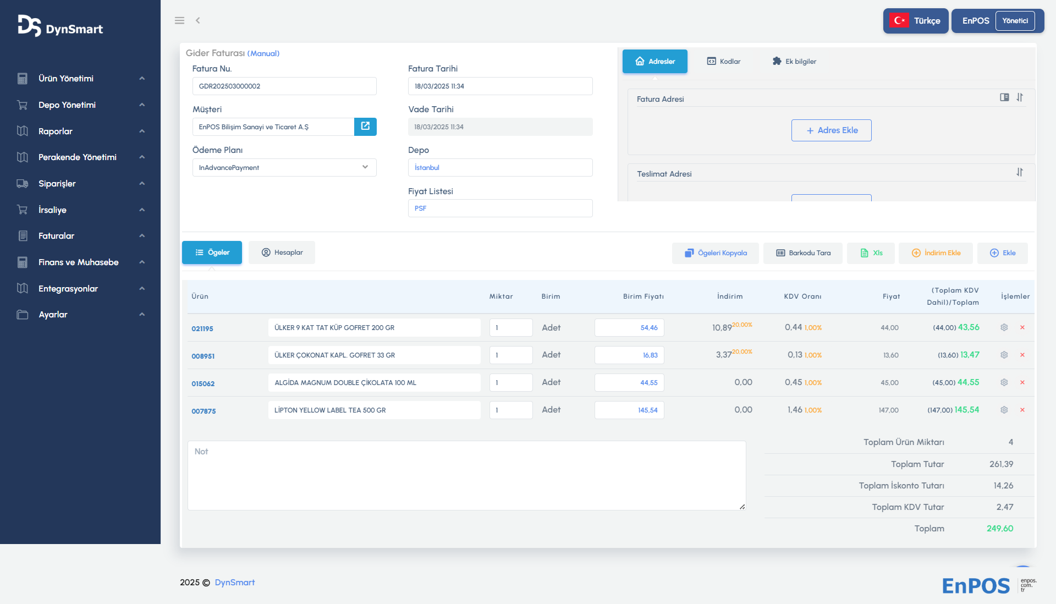Open settings gear for ÜLKER ÇOKONAT row
Viewport: 1056px width, 604px height.
coord(1004,355)
